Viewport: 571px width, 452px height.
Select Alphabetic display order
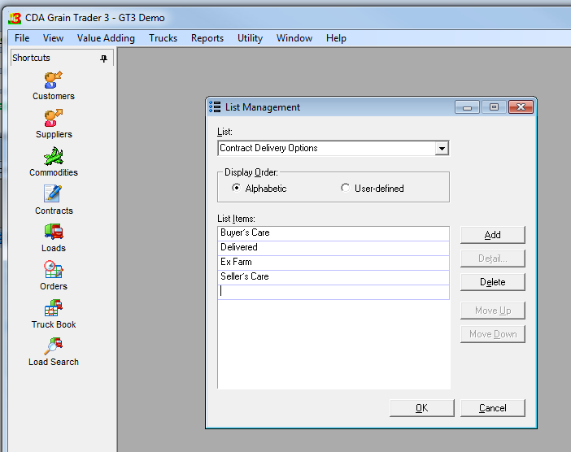coord(237,189)
